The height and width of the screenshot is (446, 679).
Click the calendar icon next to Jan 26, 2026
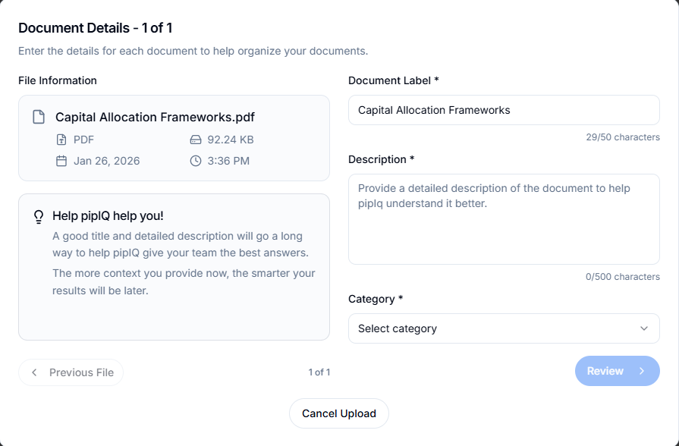(x=61, y=161)
